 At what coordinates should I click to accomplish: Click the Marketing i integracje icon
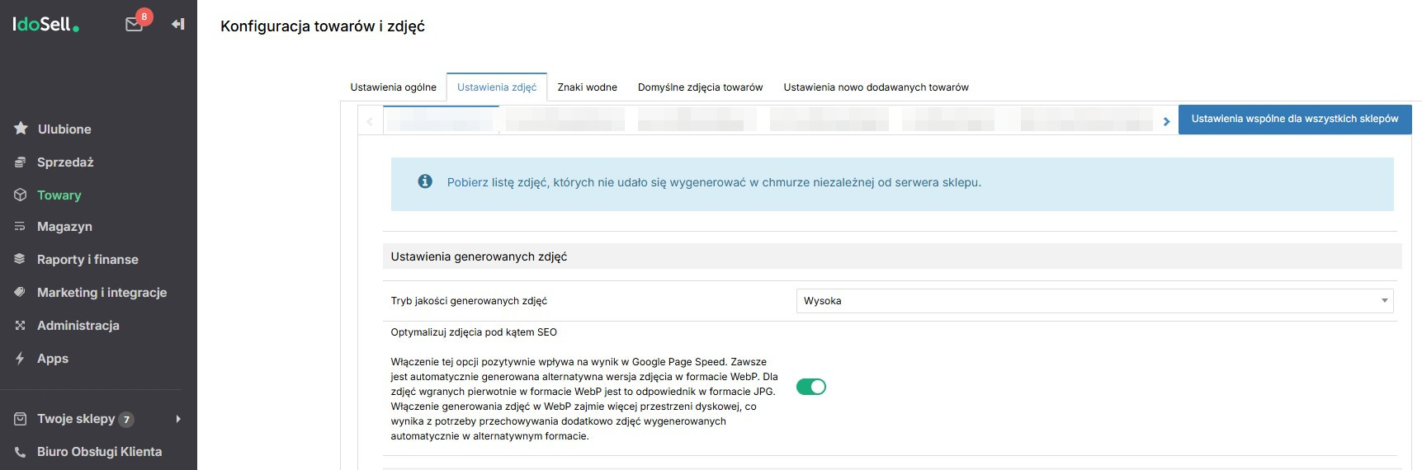click(21, 293)
